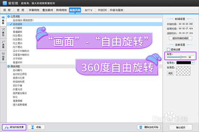This screenshot has height=132, width=199.
Task: Select the 改善光线 style
Action: point(17,89)
